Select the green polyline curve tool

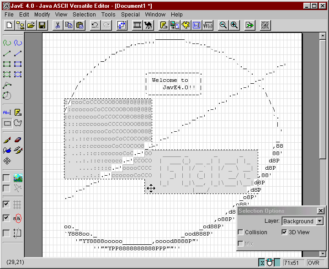(7, 85)
